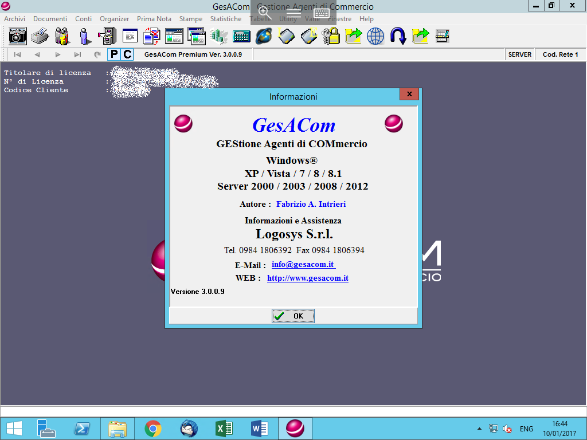Open Excel from the taskbar

224,429
